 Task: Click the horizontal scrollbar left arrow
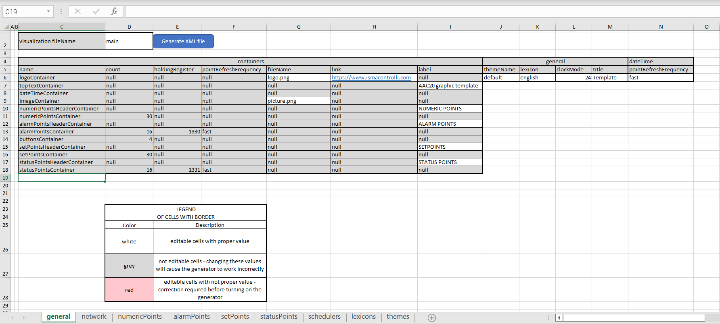pos(559,318)
